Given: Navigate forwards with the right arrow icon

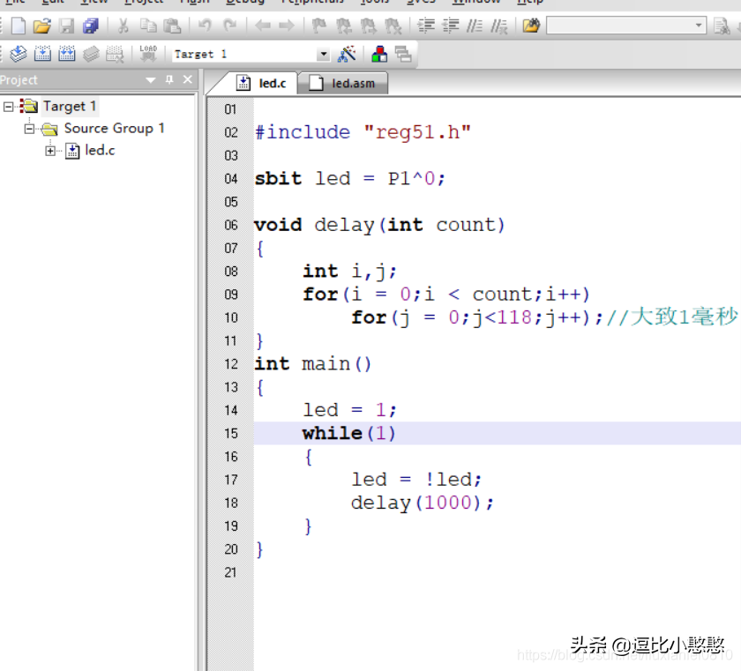Looking at the screenshot, I should [x=287, y=26].
